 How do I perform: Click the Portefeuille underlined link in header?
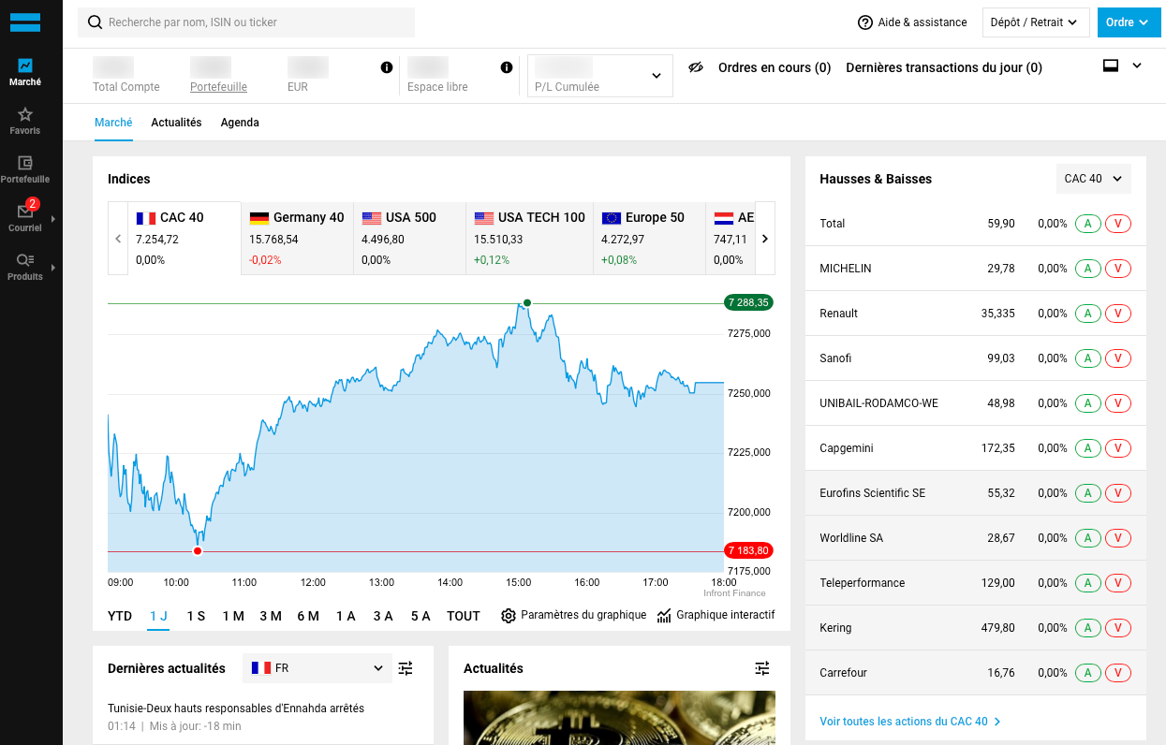[218, 87]
